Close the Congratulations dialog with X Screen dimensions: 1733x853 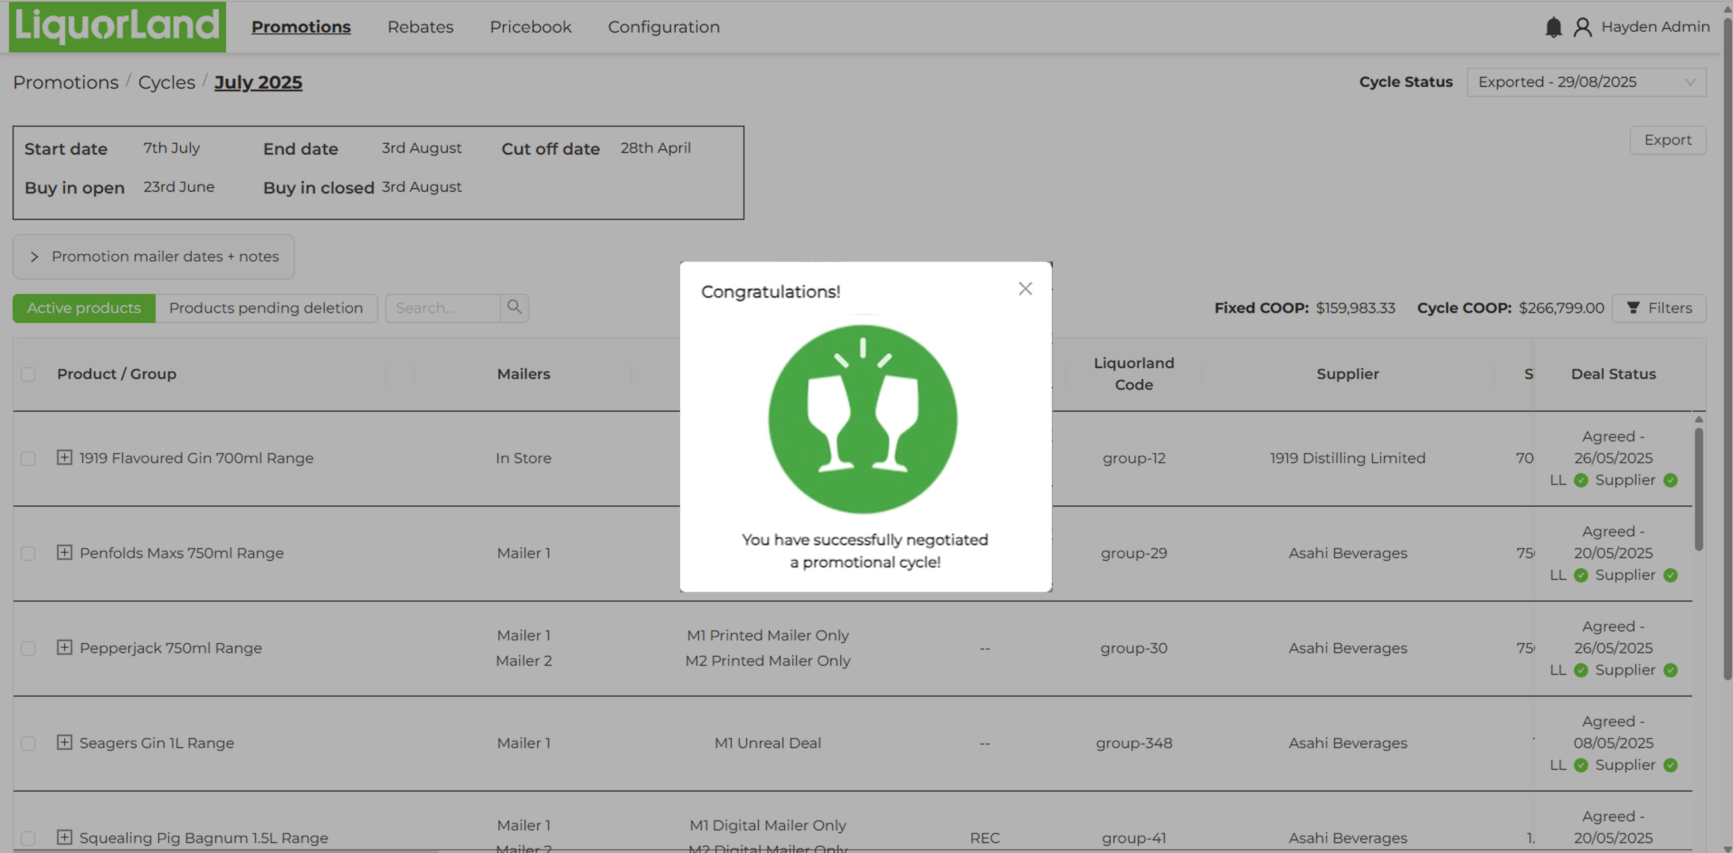click(1025, 289)
